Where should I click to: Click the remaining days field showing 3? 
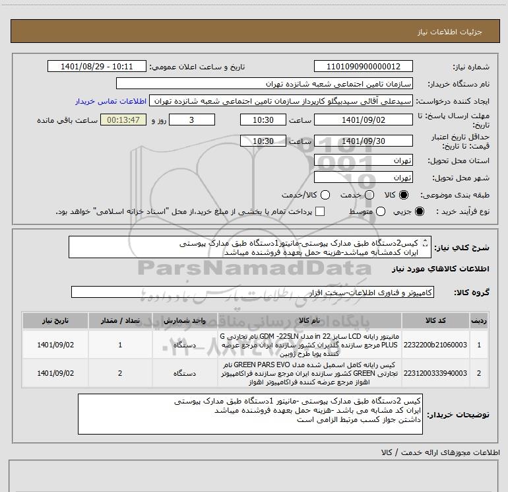coord(192,120)
